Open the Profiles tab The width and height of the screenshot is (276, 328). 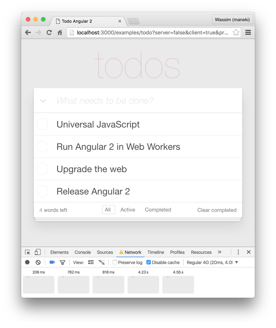[x=177, y=252]
